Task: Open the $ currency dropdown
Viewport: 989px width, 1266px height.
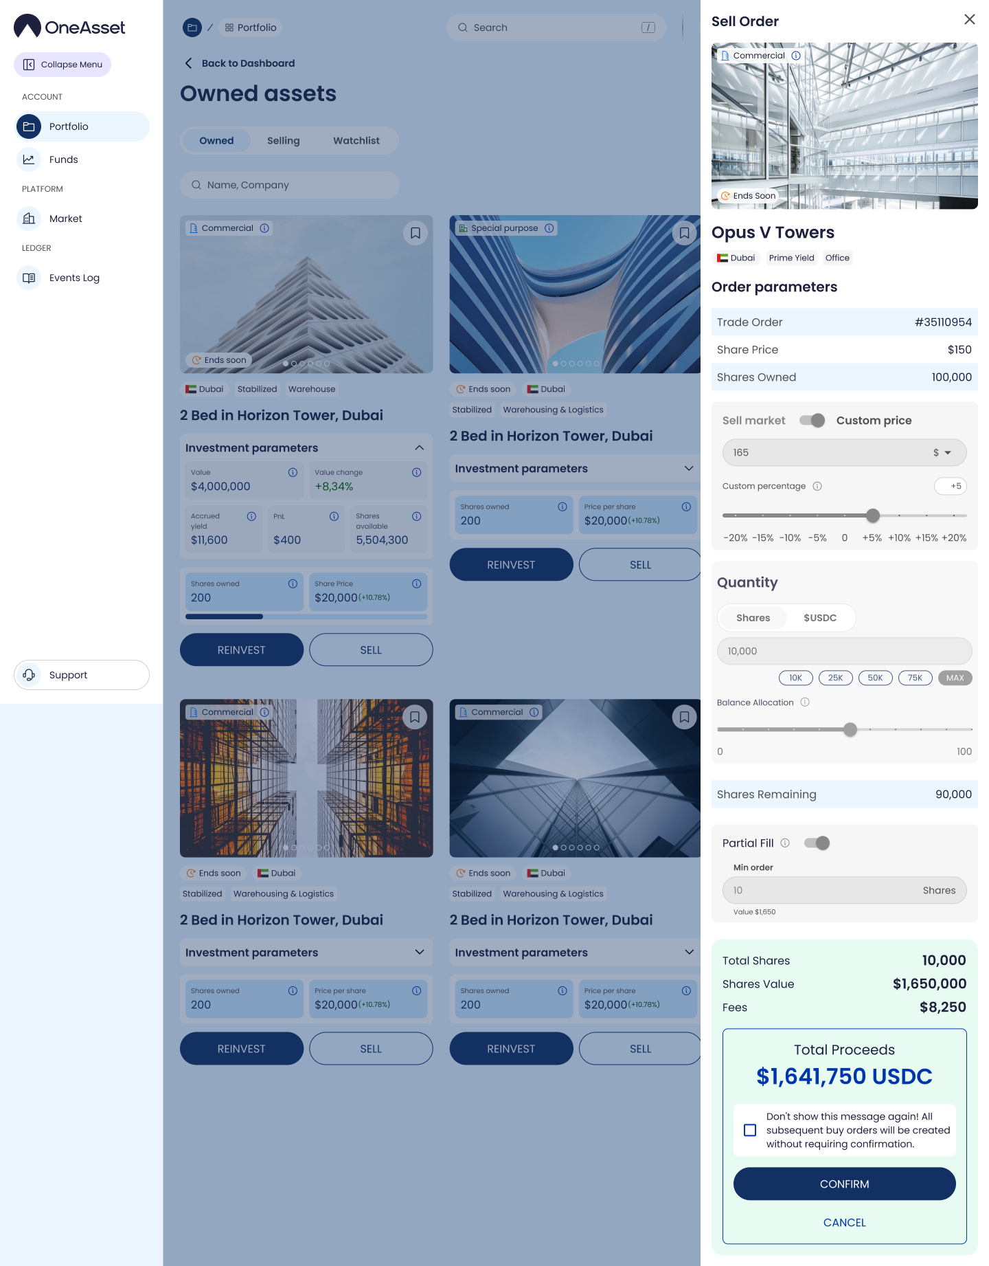Action: 942,452
